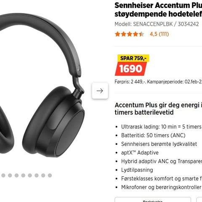Image resolution: width=202 pixels, height=202 pixels.
Task: Click the Ultrarask lading bullet point
Action: pyautogui.click(x=161, y=127)
